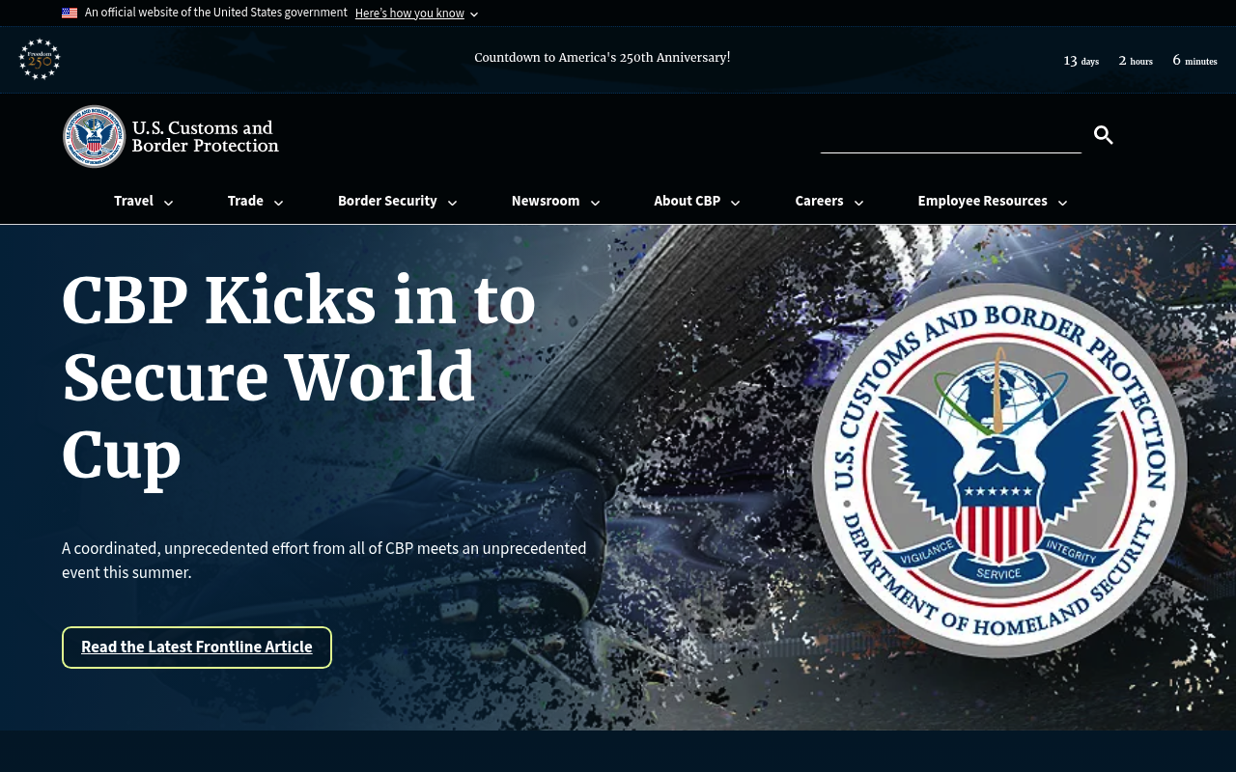Open the Newsroom menu
The height and width of the screenshot is (772, 1236).
coord(546,201)
